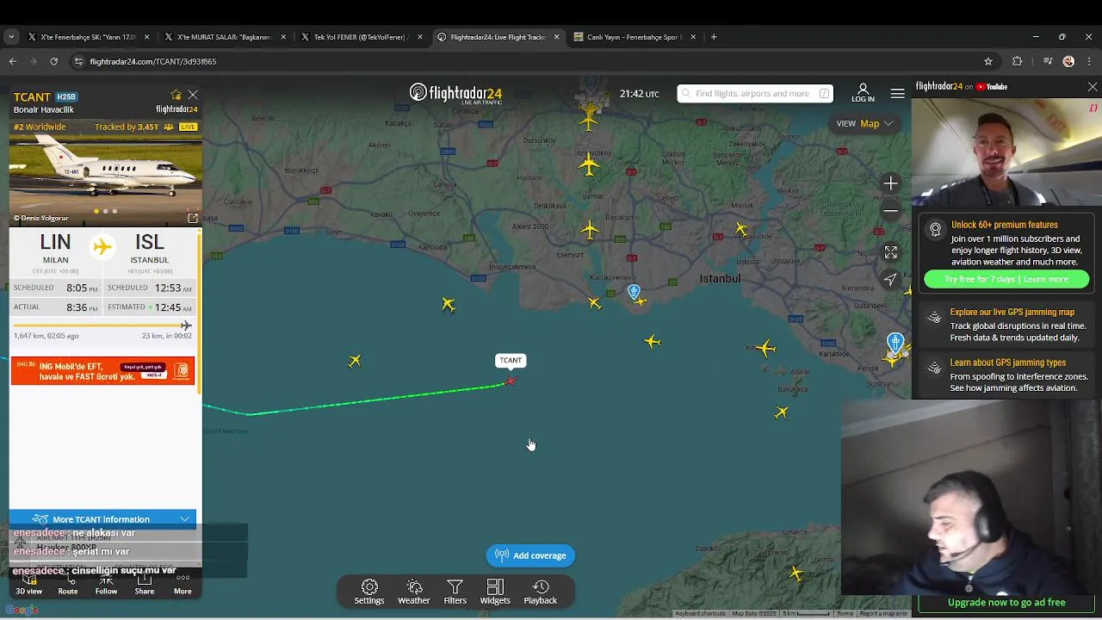Viewport: 1102px width, 620px height.
Task: Open the Widgets panel
Action: [495, 592]
